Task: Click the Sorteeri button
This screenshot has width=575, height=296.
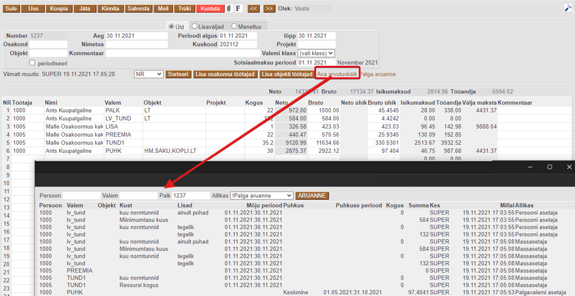Action: click(x=178, y=74)
